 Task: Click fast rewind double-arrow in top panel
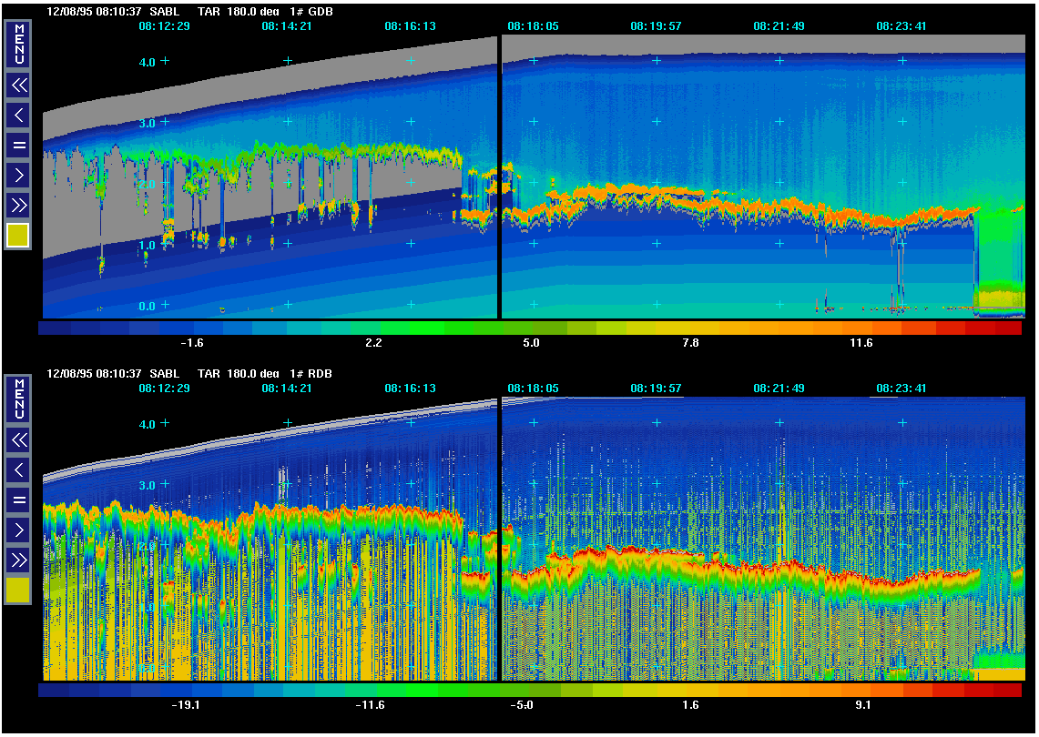click(x=18, y=86)
